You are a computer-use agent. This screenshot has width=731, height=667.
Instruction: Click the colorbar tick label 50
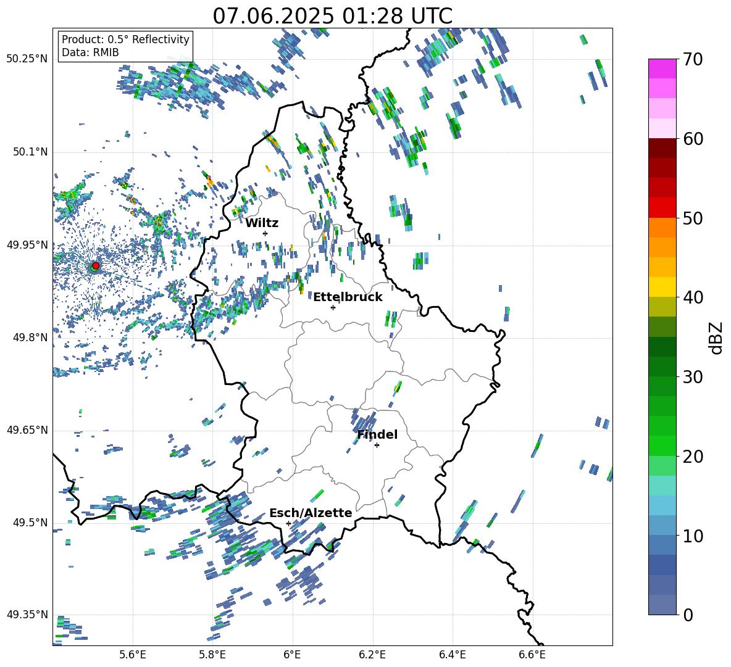(693, 218)
